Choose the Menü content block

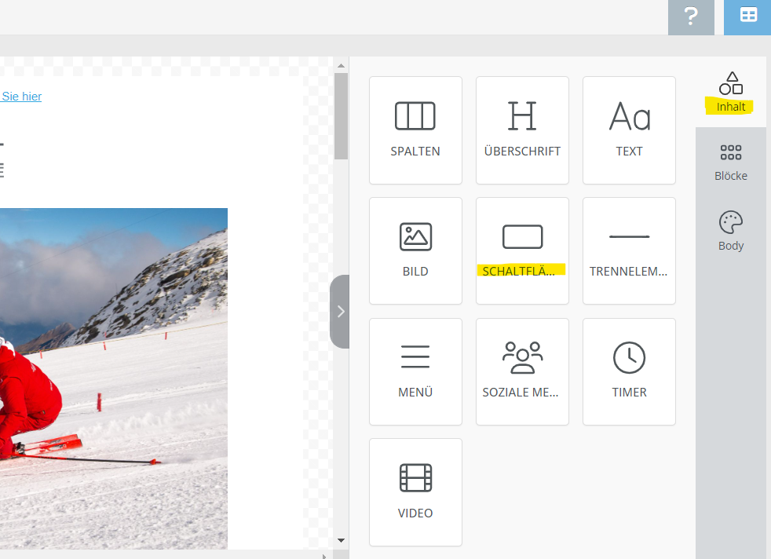(415, 371)
